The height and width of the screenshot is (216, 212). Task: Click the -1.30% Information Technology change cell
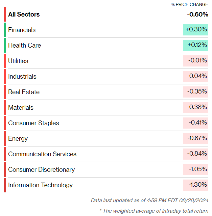[195, 185]
